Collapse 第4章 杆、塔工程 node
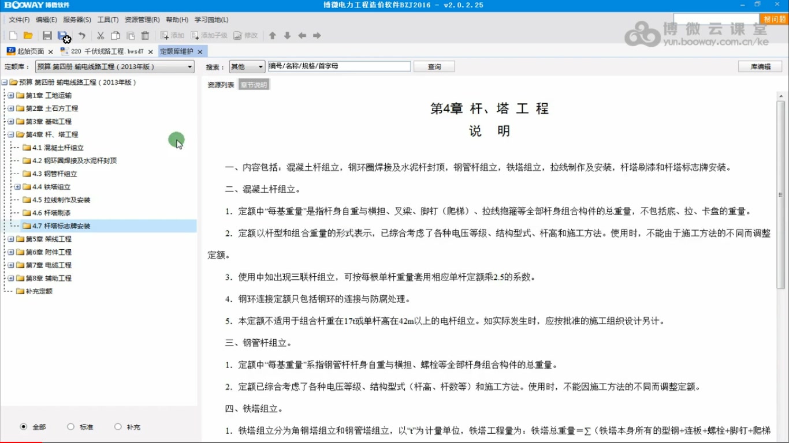This screenshot has height=443, width=789. point(10,134)
